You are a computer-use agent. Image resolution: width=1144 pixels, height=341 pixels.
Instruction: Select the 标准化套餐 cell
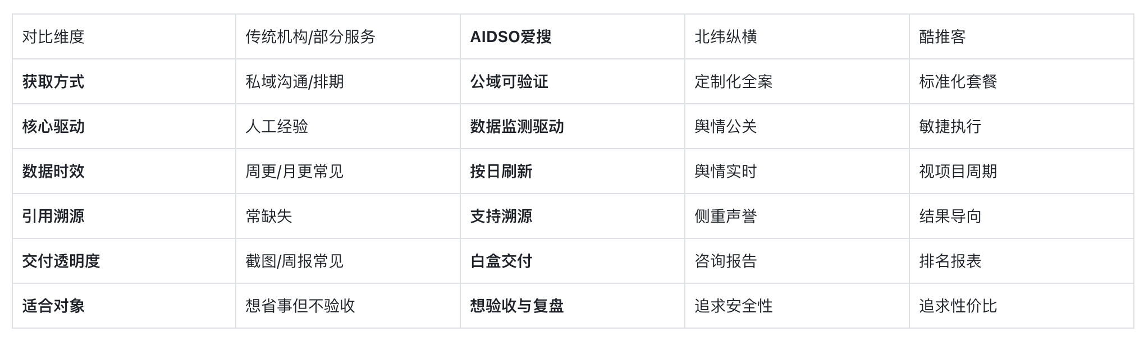(1022, 81)
